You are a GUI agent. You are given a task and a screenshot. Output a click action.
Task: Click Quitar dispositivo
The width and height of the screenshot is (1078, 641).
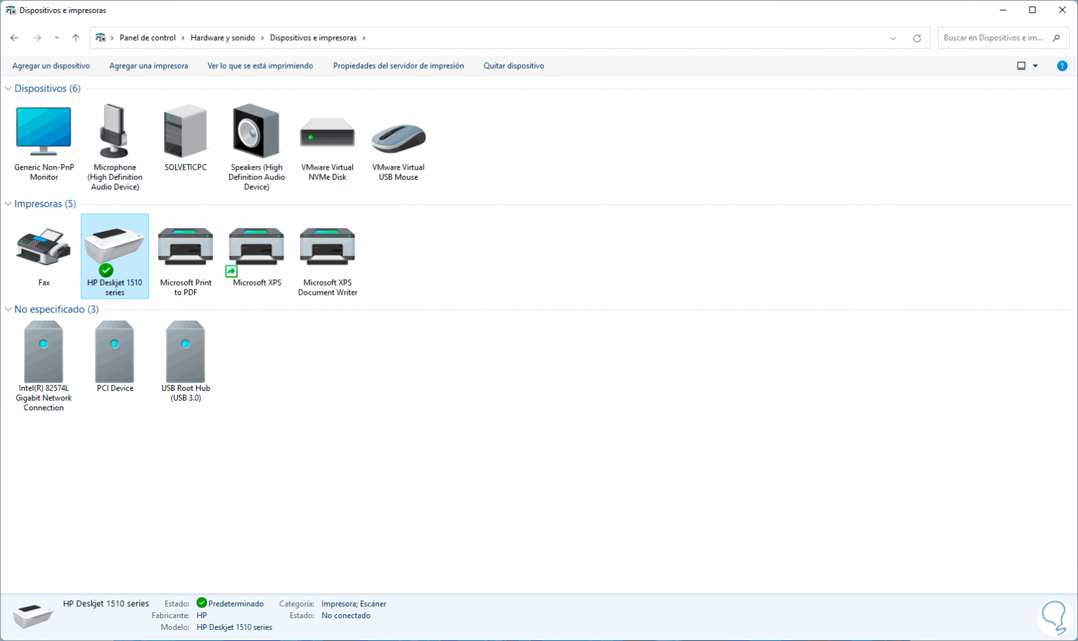514,66
